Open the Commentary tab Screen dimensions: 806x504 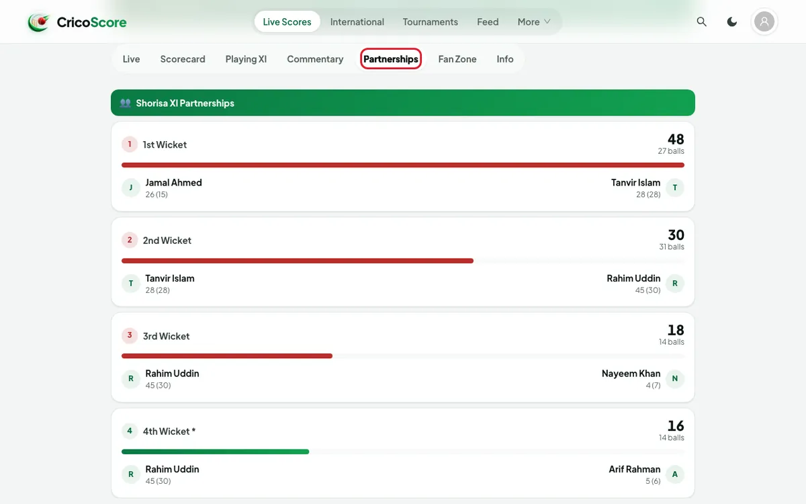[x=315, y=59]
